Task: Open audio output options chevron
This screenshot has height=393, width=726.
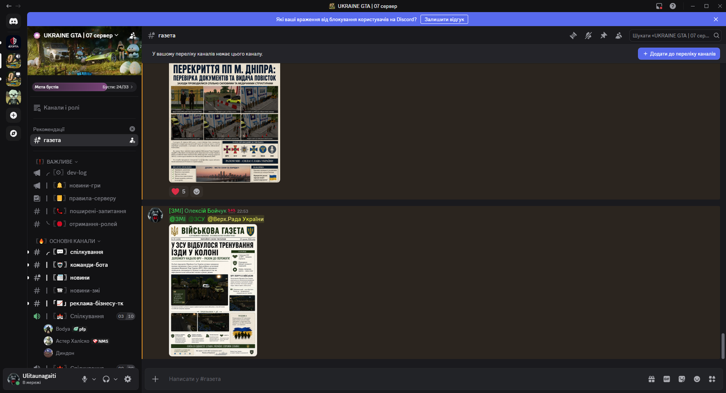Action: (116, 379)
